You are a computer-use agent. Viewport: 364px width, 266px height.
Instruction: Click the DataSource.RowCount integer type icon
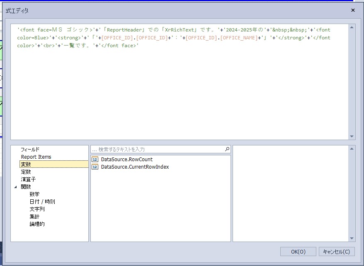[95, 160]
